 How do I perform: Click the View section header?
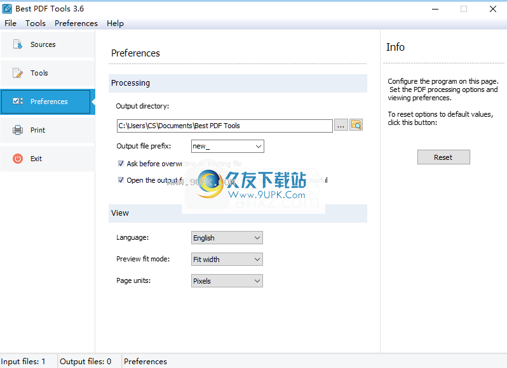click(x=238, y=213)
